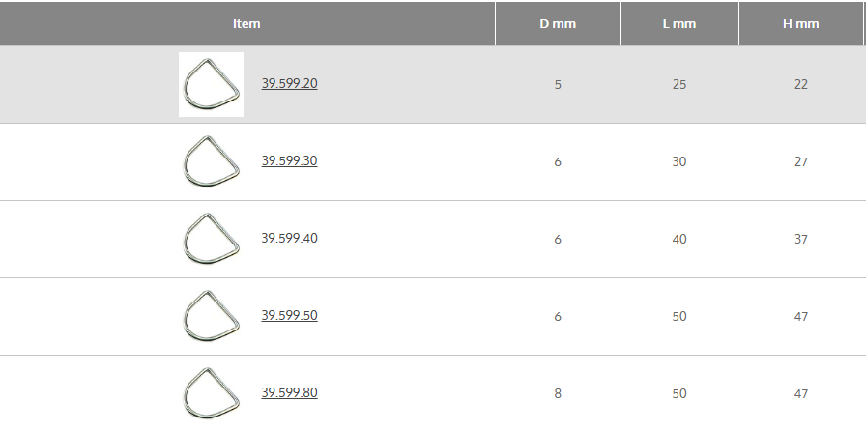This screenshot has height=431, width=866.
Task: Click D-ring image beside 39.599.30
Action: tap(211, 161)
